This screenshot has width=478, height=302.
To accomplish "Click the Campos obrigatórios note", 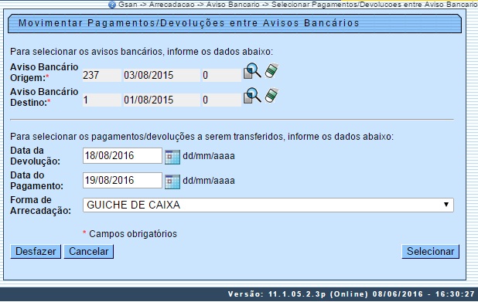I will [130, 234].
